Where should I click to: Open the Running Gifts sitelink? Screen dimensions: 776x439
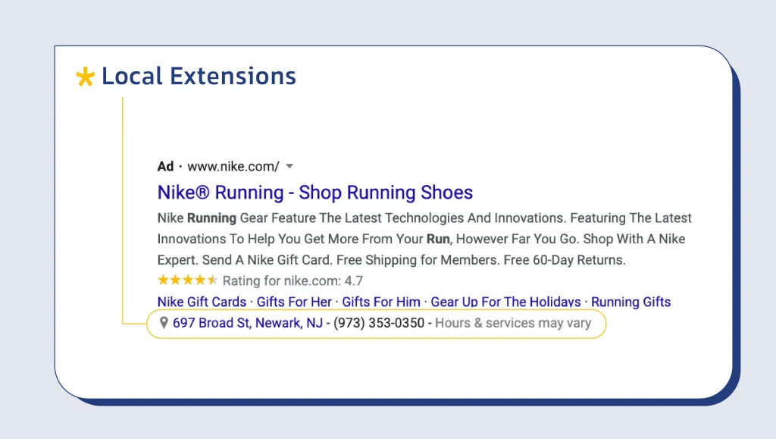pyautogui.click(x=631, y=302)
